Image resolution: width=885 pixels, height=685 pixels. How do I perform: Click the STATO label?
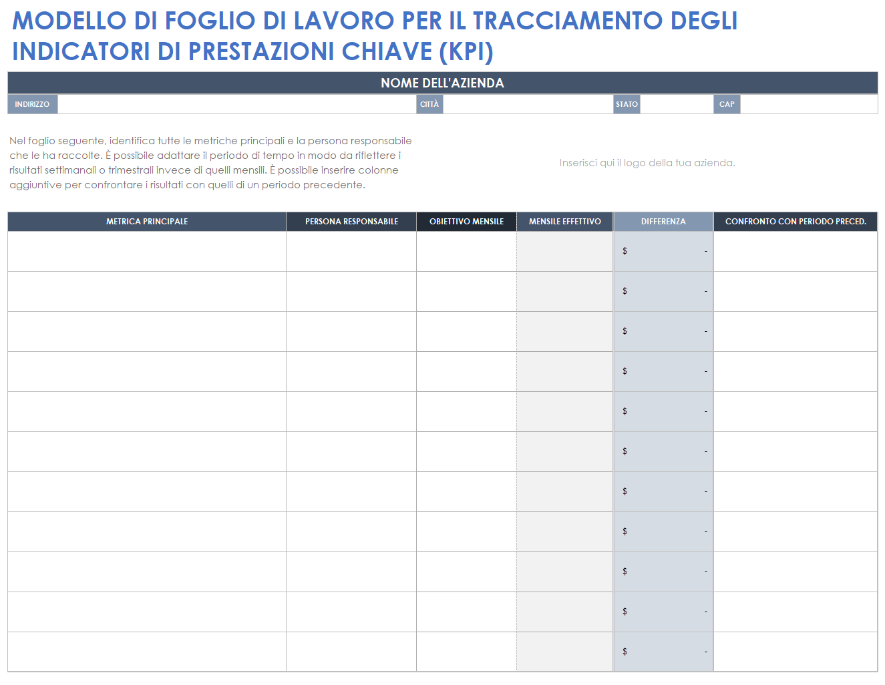[x=627, y=104]
